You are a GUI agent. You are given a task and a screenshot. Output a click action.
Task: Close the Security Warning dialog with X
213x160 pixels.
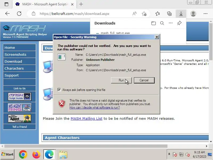point(157,37)
